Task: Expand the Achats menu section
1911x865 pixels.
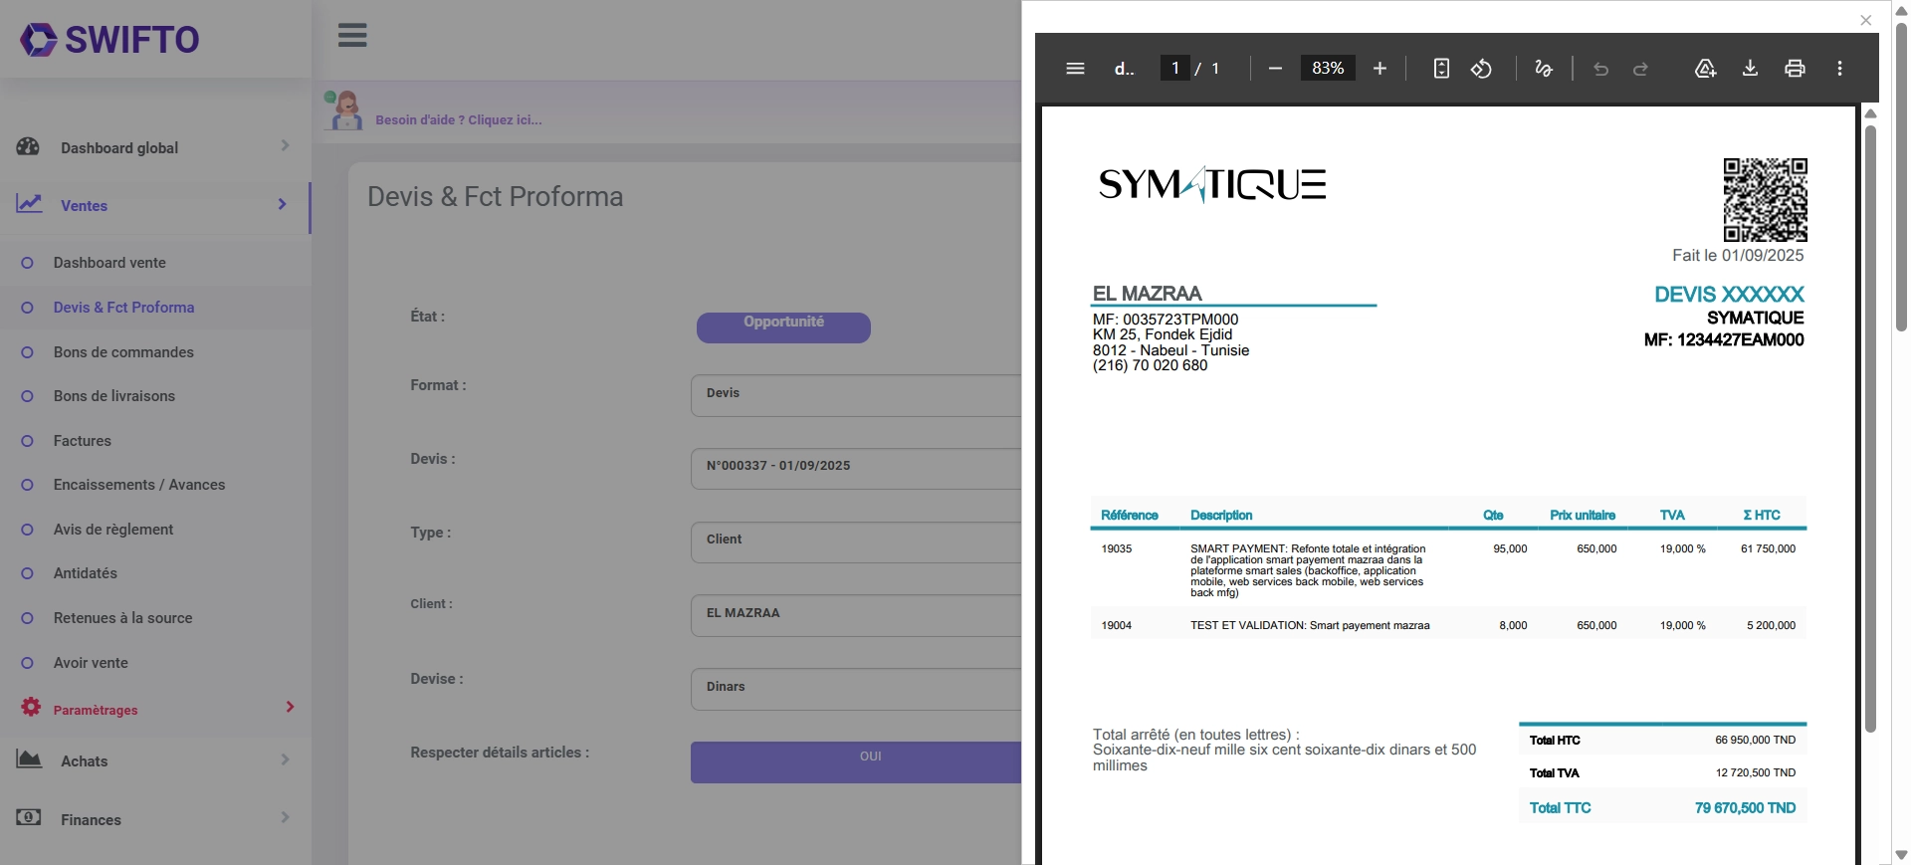Action: coord(155,760)
